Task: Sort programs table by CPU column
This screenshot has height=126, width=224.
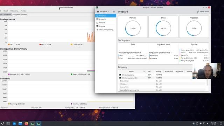Action: pos(149,71)
